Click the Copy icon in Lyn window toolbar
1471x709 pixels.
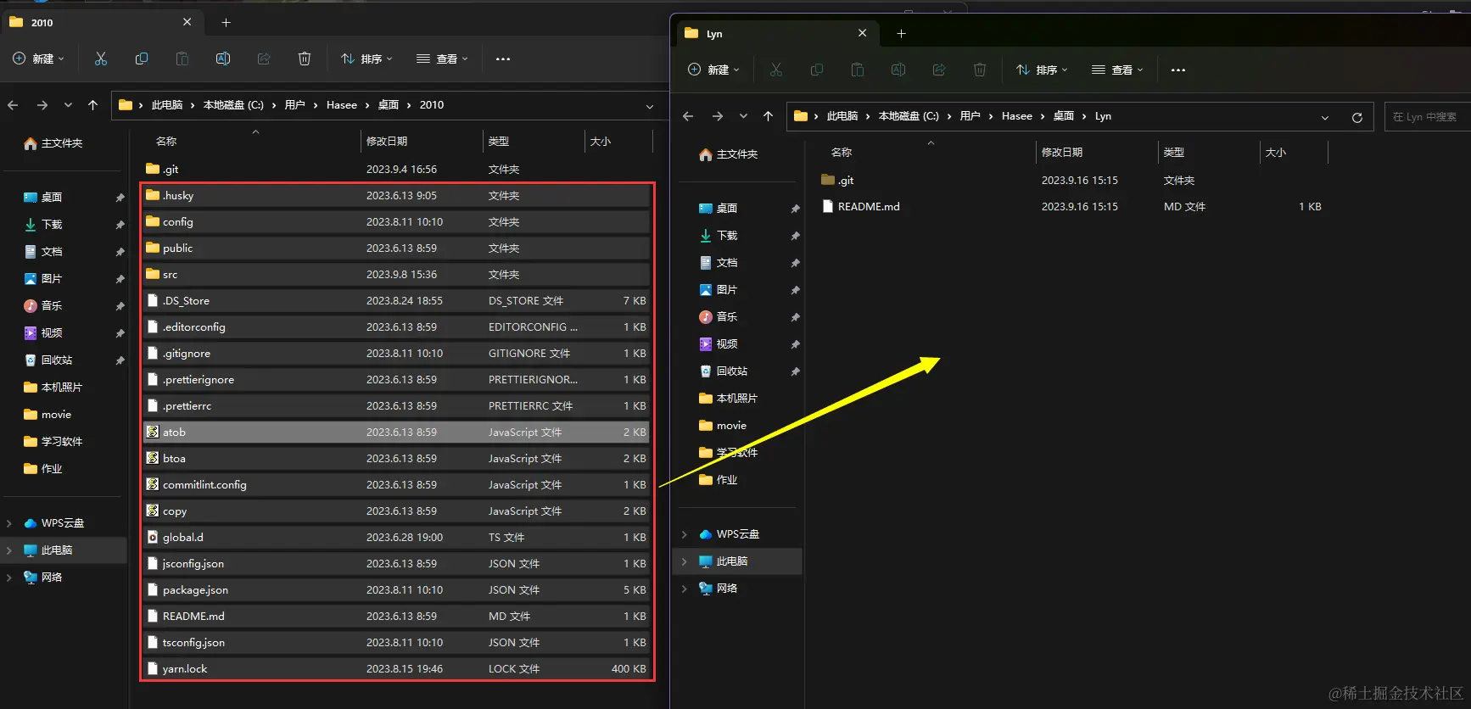(x=817, y=70)
